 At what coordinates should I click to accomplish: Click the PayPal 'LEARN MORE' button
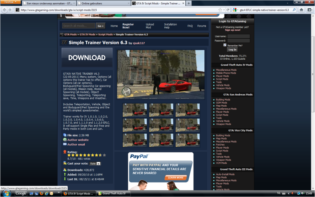[176, 178]
